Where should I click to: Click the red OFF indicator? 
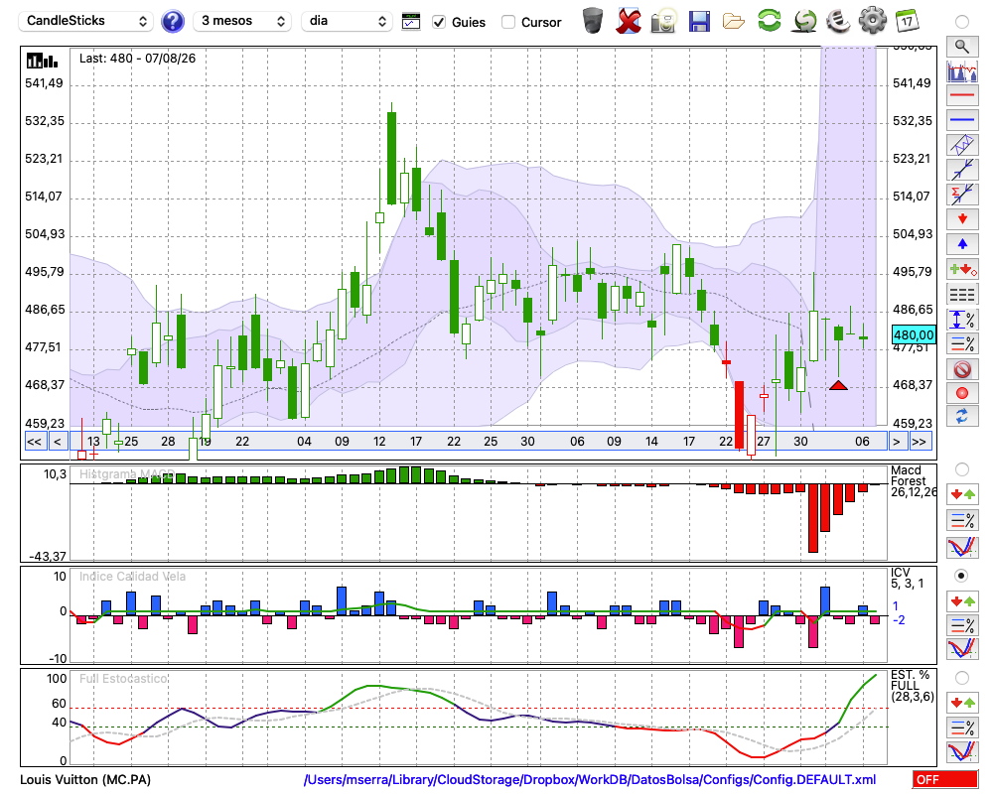[945, 779]
